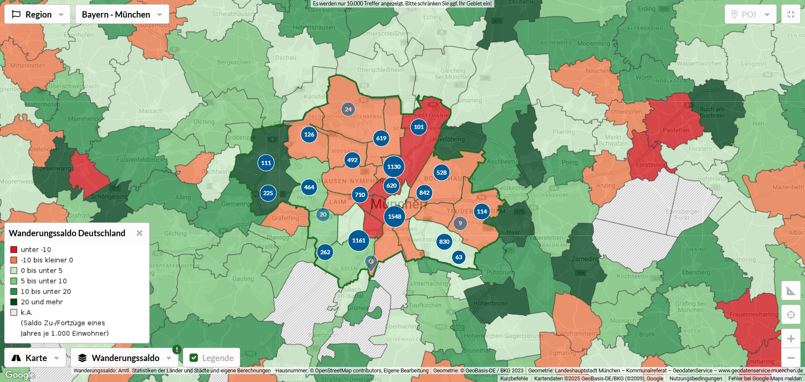Select the cluster marker 619
Screen dimensions: 805x382
381,138
